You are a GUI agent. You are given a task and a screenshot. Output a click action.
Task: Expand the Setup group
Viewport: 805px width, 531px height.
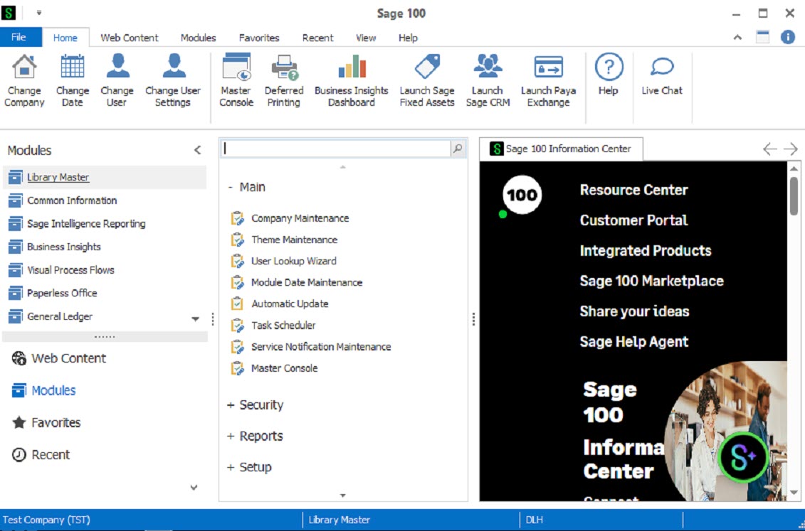231,468
